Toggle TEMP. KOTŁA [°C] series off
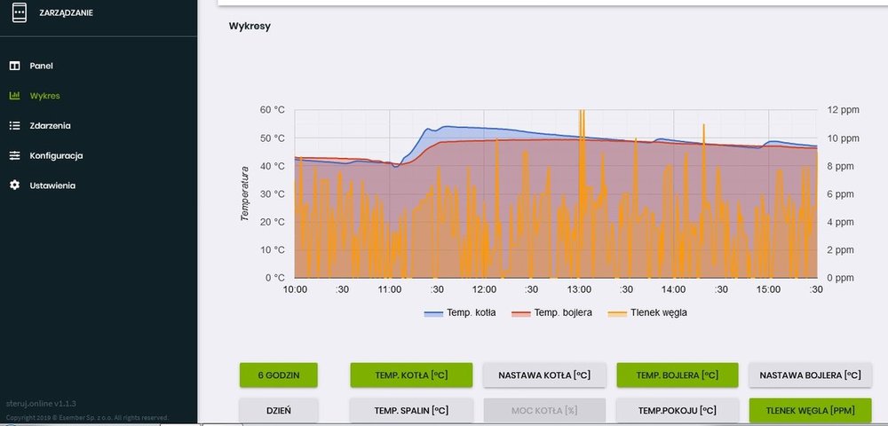888x426 pixels. [x=411, y=375]
